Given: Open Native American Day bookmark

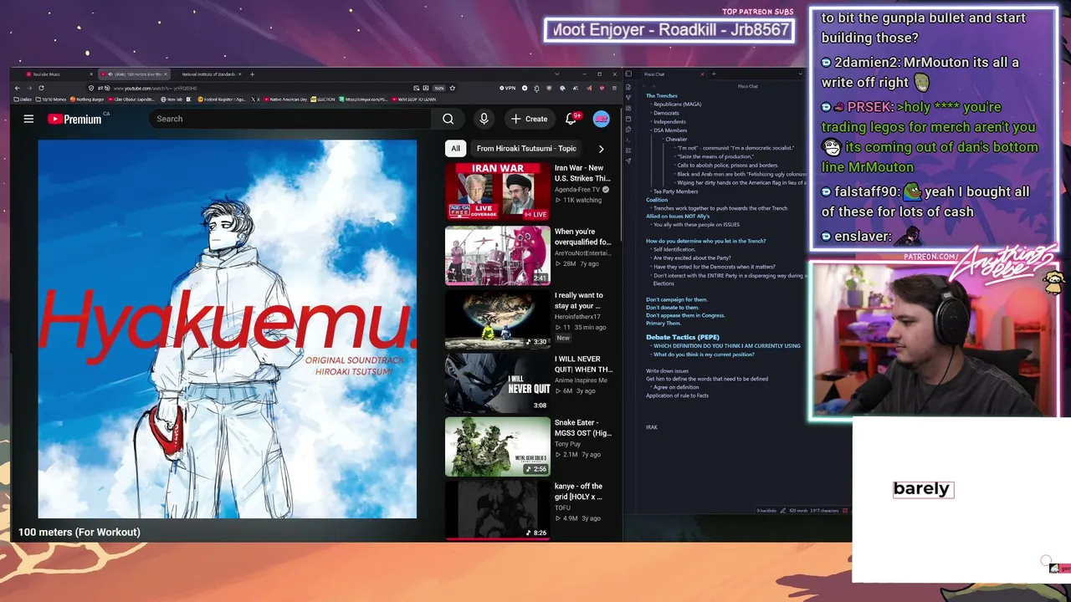Looking at the screenshot, I should coord(285,99).
